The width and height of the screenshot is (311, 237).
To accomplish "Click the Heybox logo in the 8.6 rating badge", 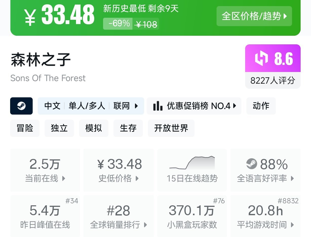I will pyautogui.click(x=261, y=59).
